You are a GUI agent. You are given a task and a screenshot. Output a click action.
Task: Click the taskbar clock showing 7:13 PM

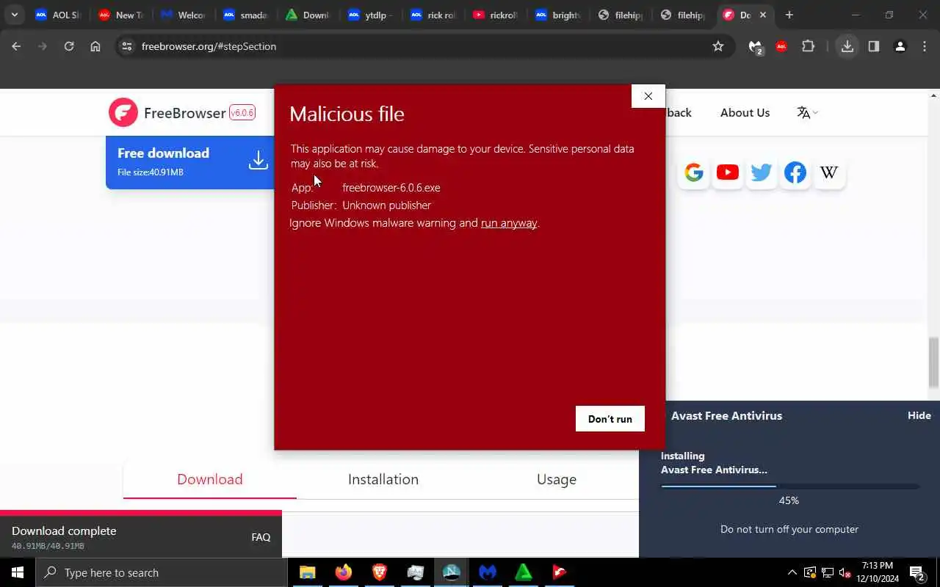point(878,572)
